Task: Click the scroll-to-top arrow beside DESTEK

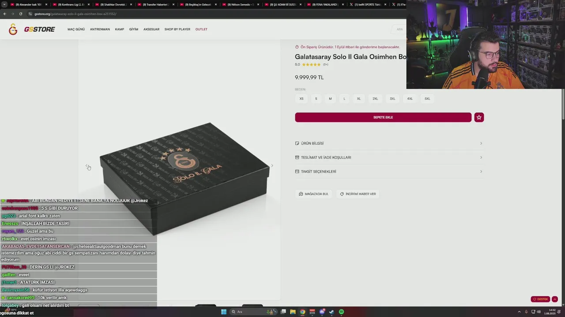Action: point(555,299)
